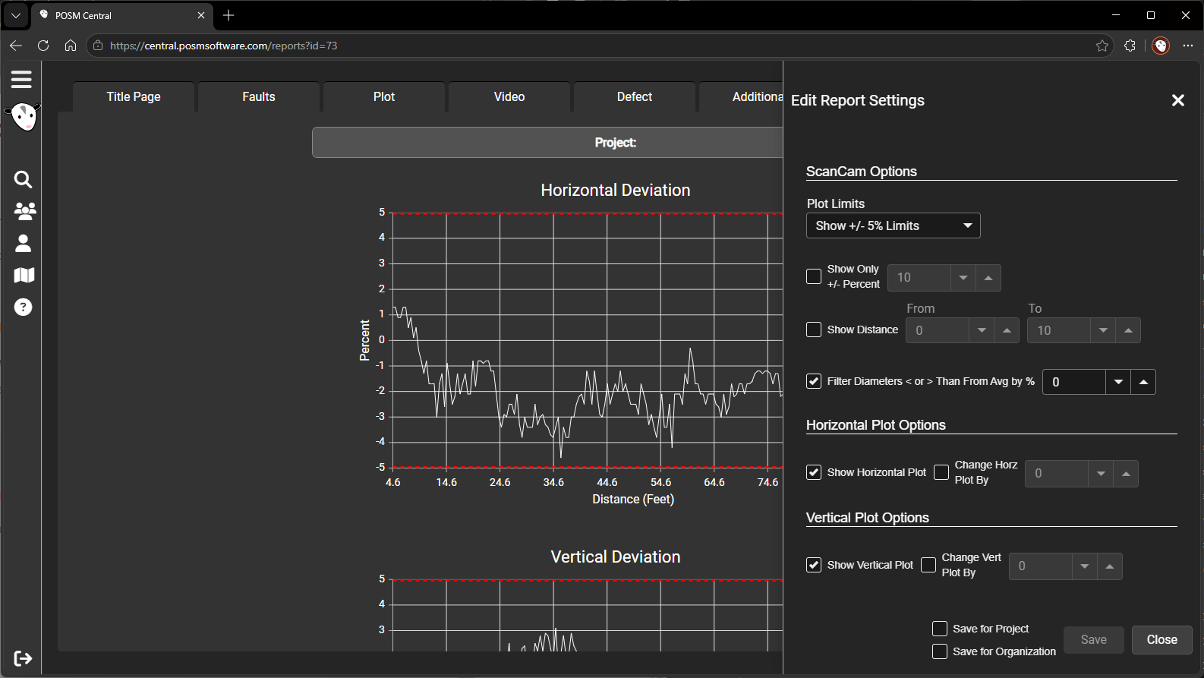Switch to the Title Page tab
Viewport: 1204px width, 678px height.
134,96
